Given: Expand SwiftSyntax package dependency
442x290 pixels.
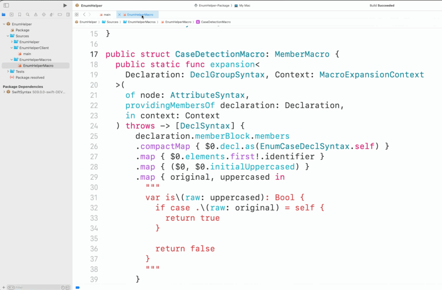Looking at the screenshot, I should [x=4, y=92].
